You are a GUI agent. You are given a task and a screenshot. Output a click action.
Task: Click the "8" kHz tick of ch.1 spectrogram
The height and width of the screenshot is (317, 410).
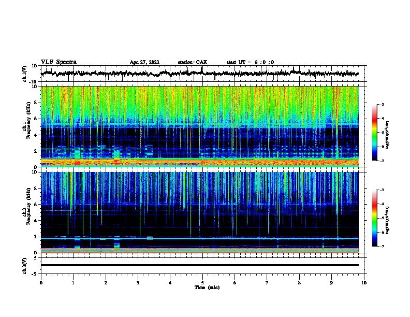click(36, 103)
